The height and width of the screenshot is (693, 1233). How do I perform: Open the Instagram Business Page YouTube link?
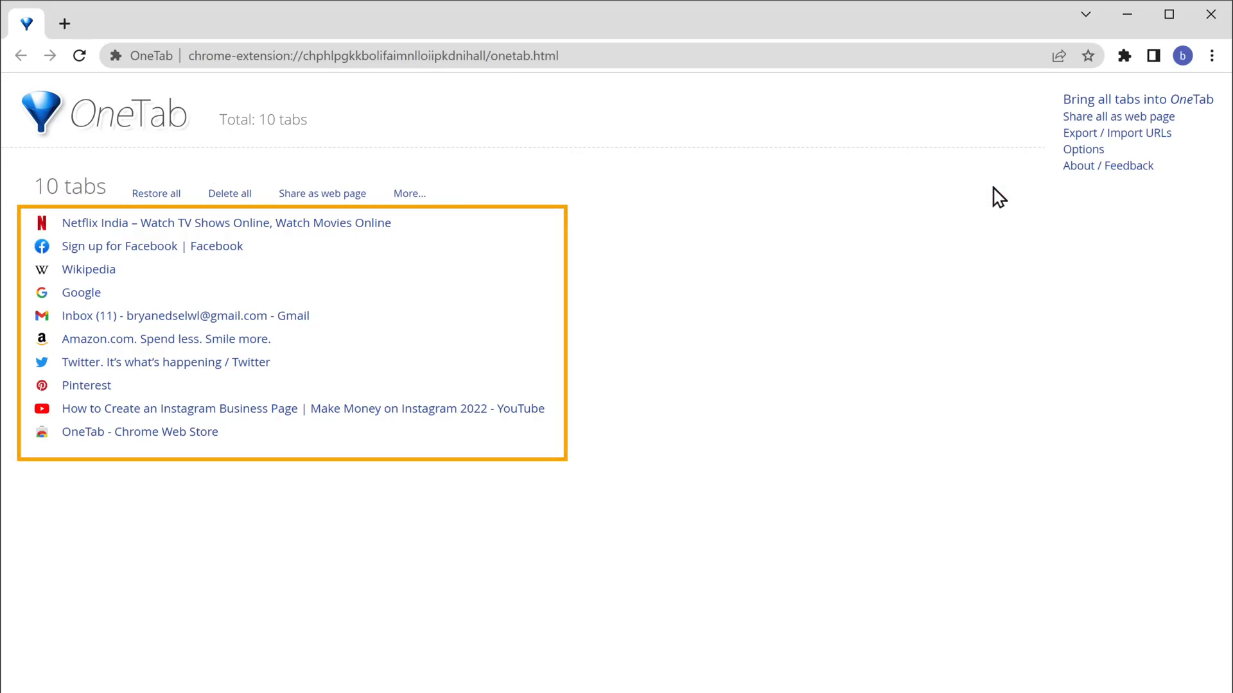click(x=303, y=409)
